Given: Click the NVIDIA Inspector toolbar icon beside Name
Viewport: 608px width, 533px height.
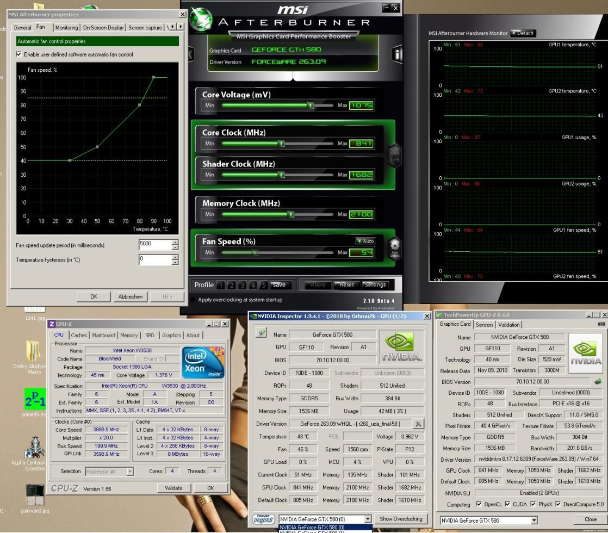Looking at the screenshot, I should tap(262, 332).
